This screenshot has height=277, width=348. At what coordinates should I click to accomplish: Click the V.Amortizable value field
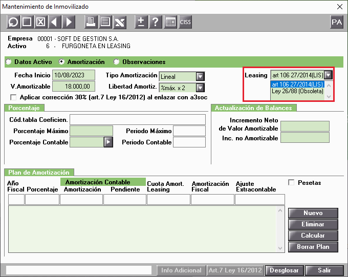[x=74, y=86]
